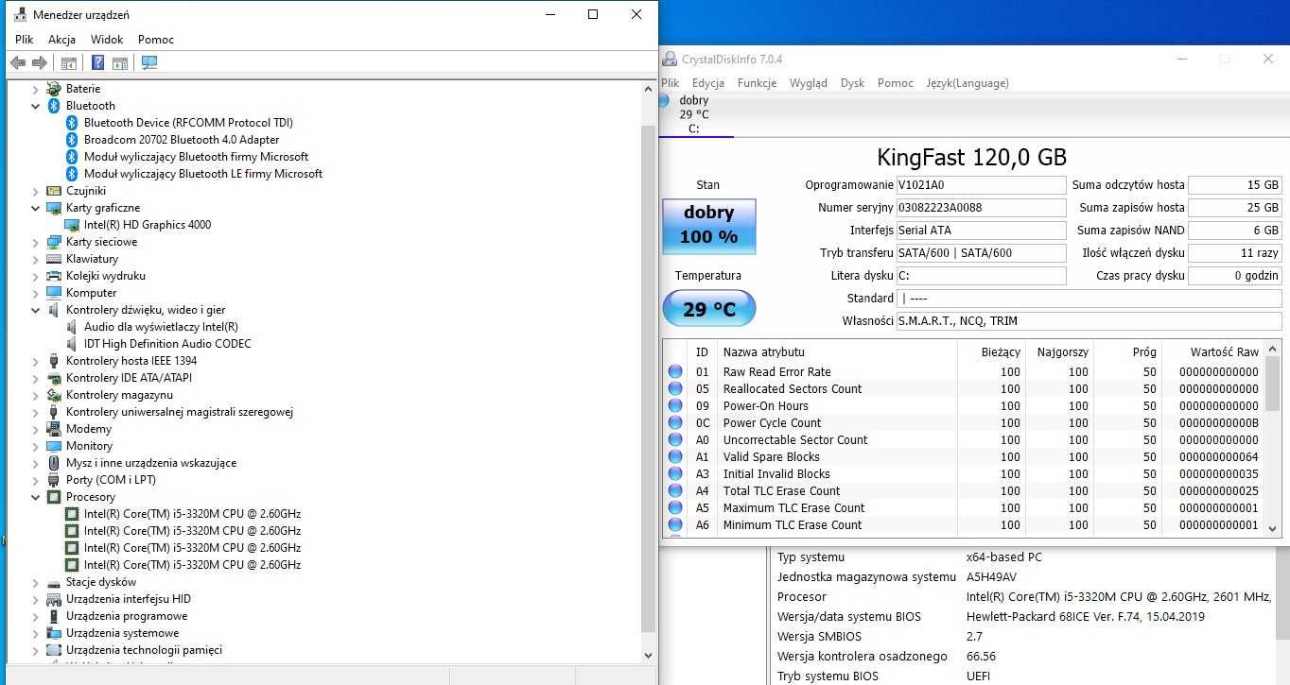Click the Porty (COM i LPT) icon
This screenshot has width=1290, height=685.
click(x=54, y=480)
